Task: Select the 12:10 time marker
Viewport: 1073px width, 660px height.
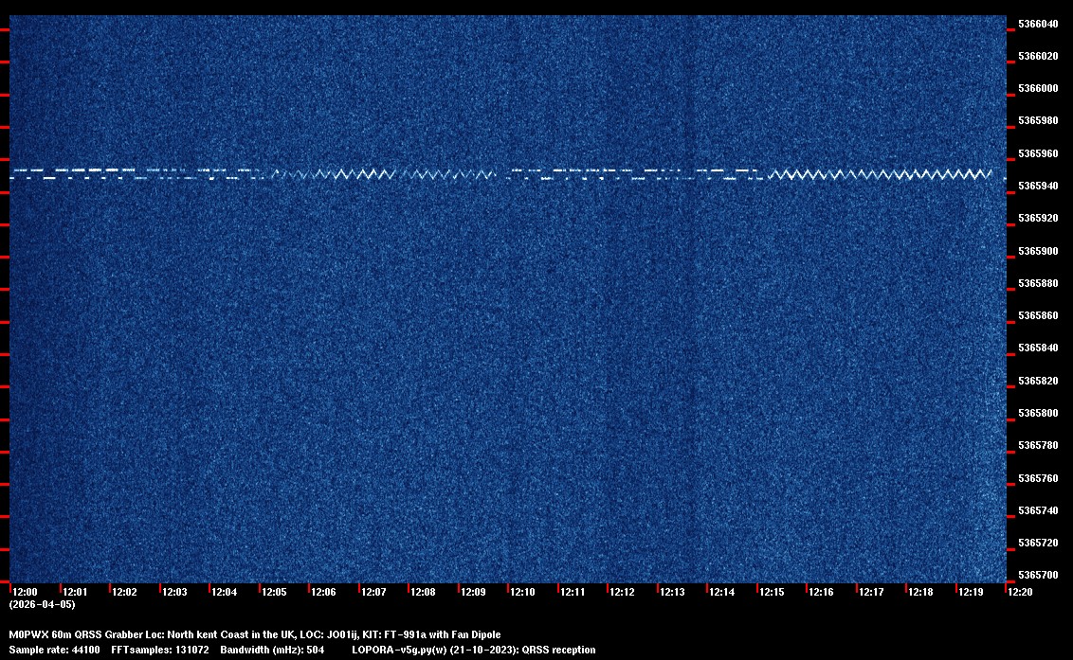Action: [x=522, y=592]
